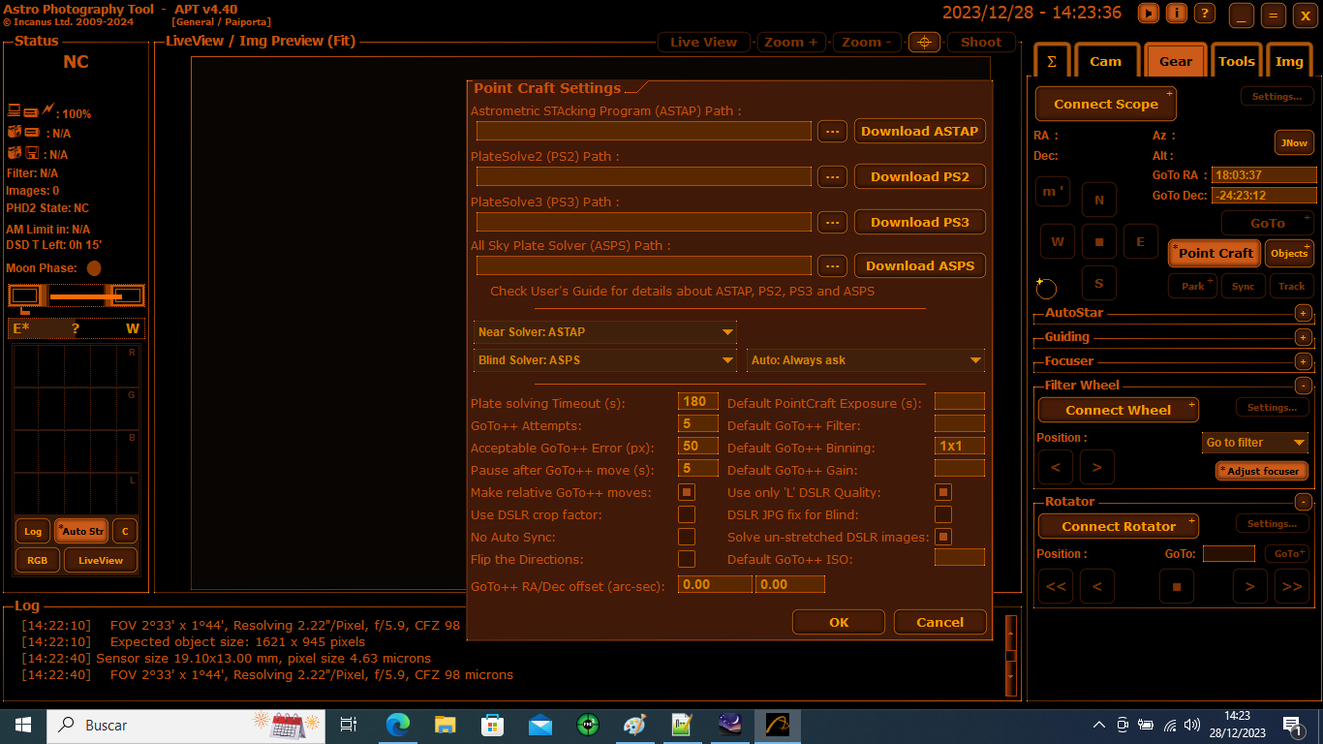1323x744 pixels.
Task: Open the Auto: Always ask dropdown
Action: pyautogui.click(x=866, y=360)
